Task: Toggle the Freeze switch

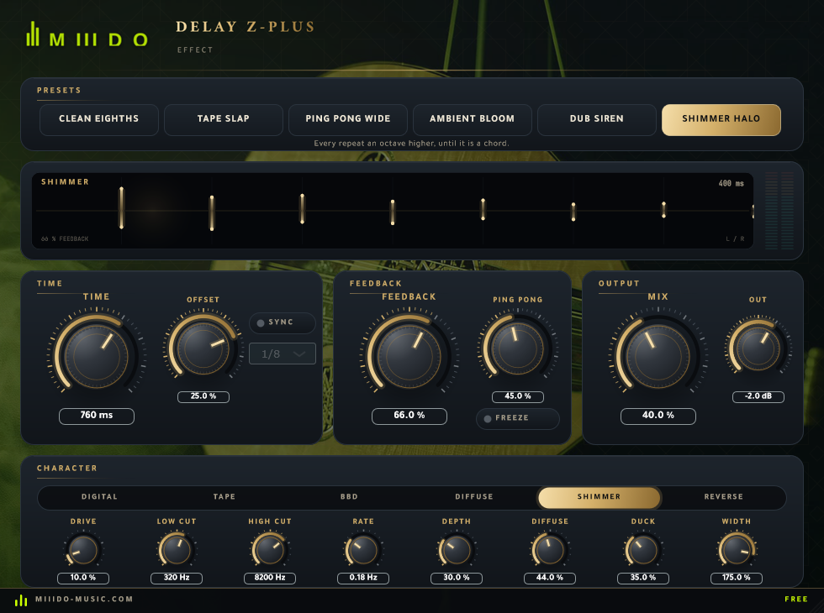Action: click(x=518, y=418)
